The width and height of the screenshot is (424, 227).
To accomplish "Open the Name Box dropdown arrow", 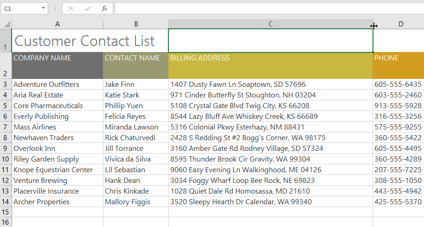I will coord(44,8).
